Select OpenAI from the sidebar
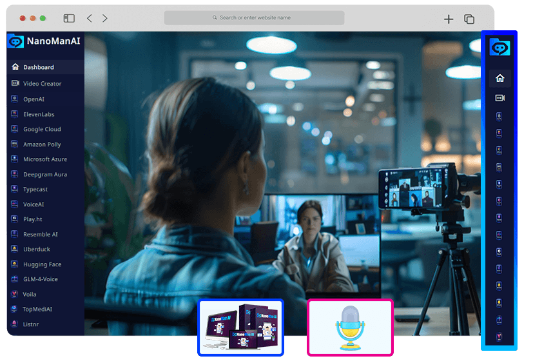This screenshot has height=363, width=533. [x=34, y=99]
